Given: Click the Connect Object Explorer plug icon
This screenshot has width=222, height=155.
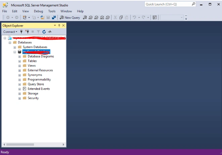Looking at the screenshot, I should pos(21,32).
